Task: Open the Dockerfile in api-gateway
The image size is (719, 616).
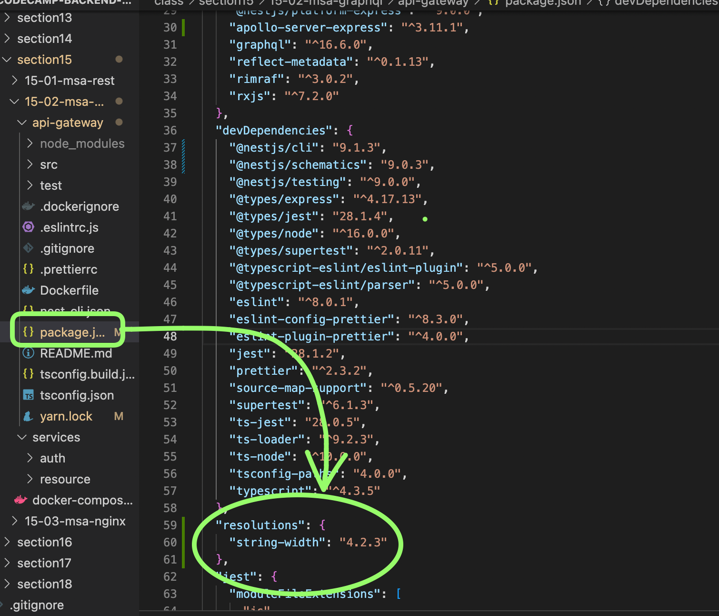Action: 70,290
